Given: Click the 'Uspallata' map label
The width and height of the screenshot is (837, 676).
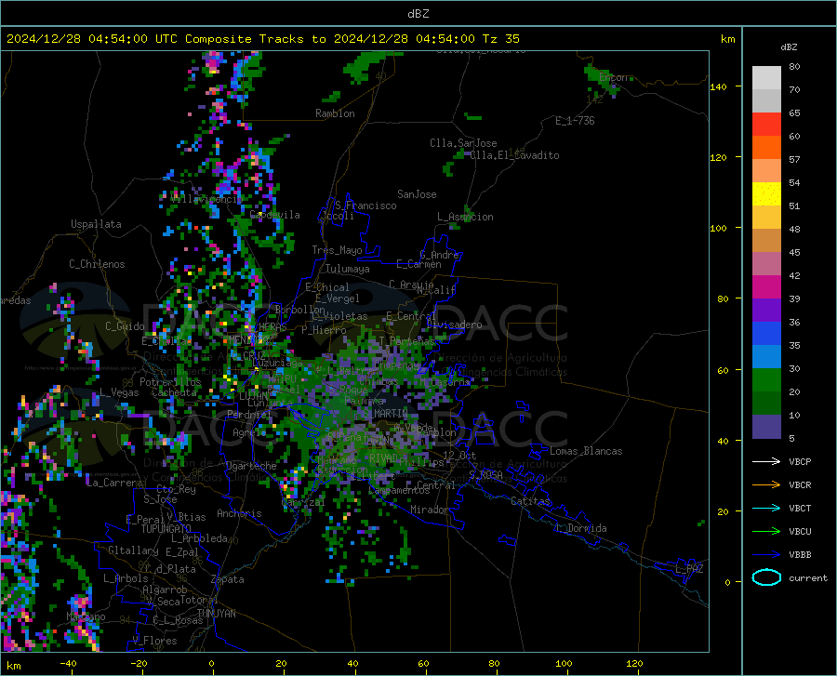Looking at the screenshot, I should 96,224.
